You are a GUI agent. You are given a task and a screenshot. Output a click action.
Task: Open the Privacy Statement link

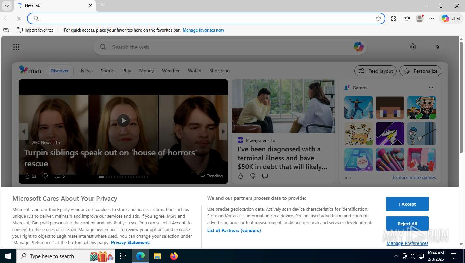pos(130,242)
